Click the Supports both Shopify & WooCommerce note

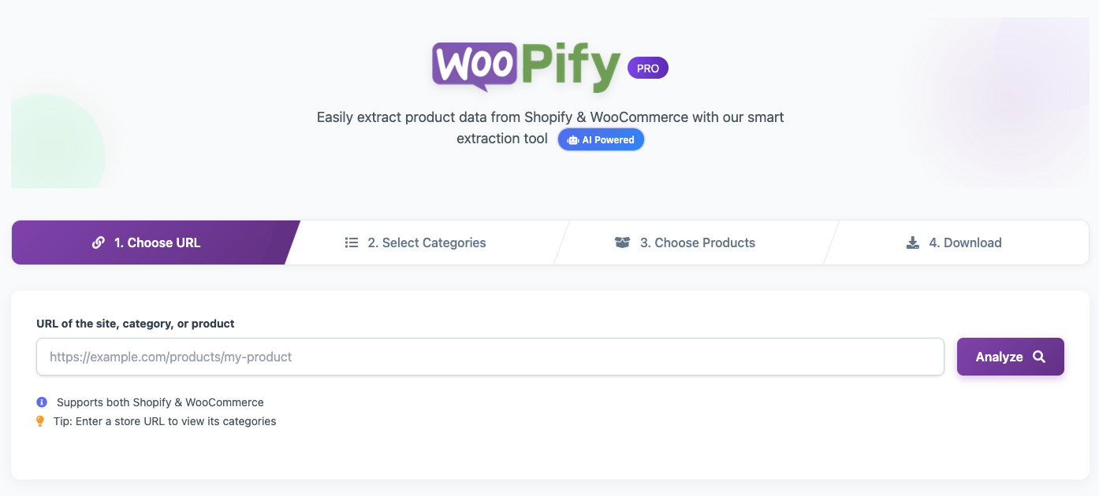coord(160,402)
